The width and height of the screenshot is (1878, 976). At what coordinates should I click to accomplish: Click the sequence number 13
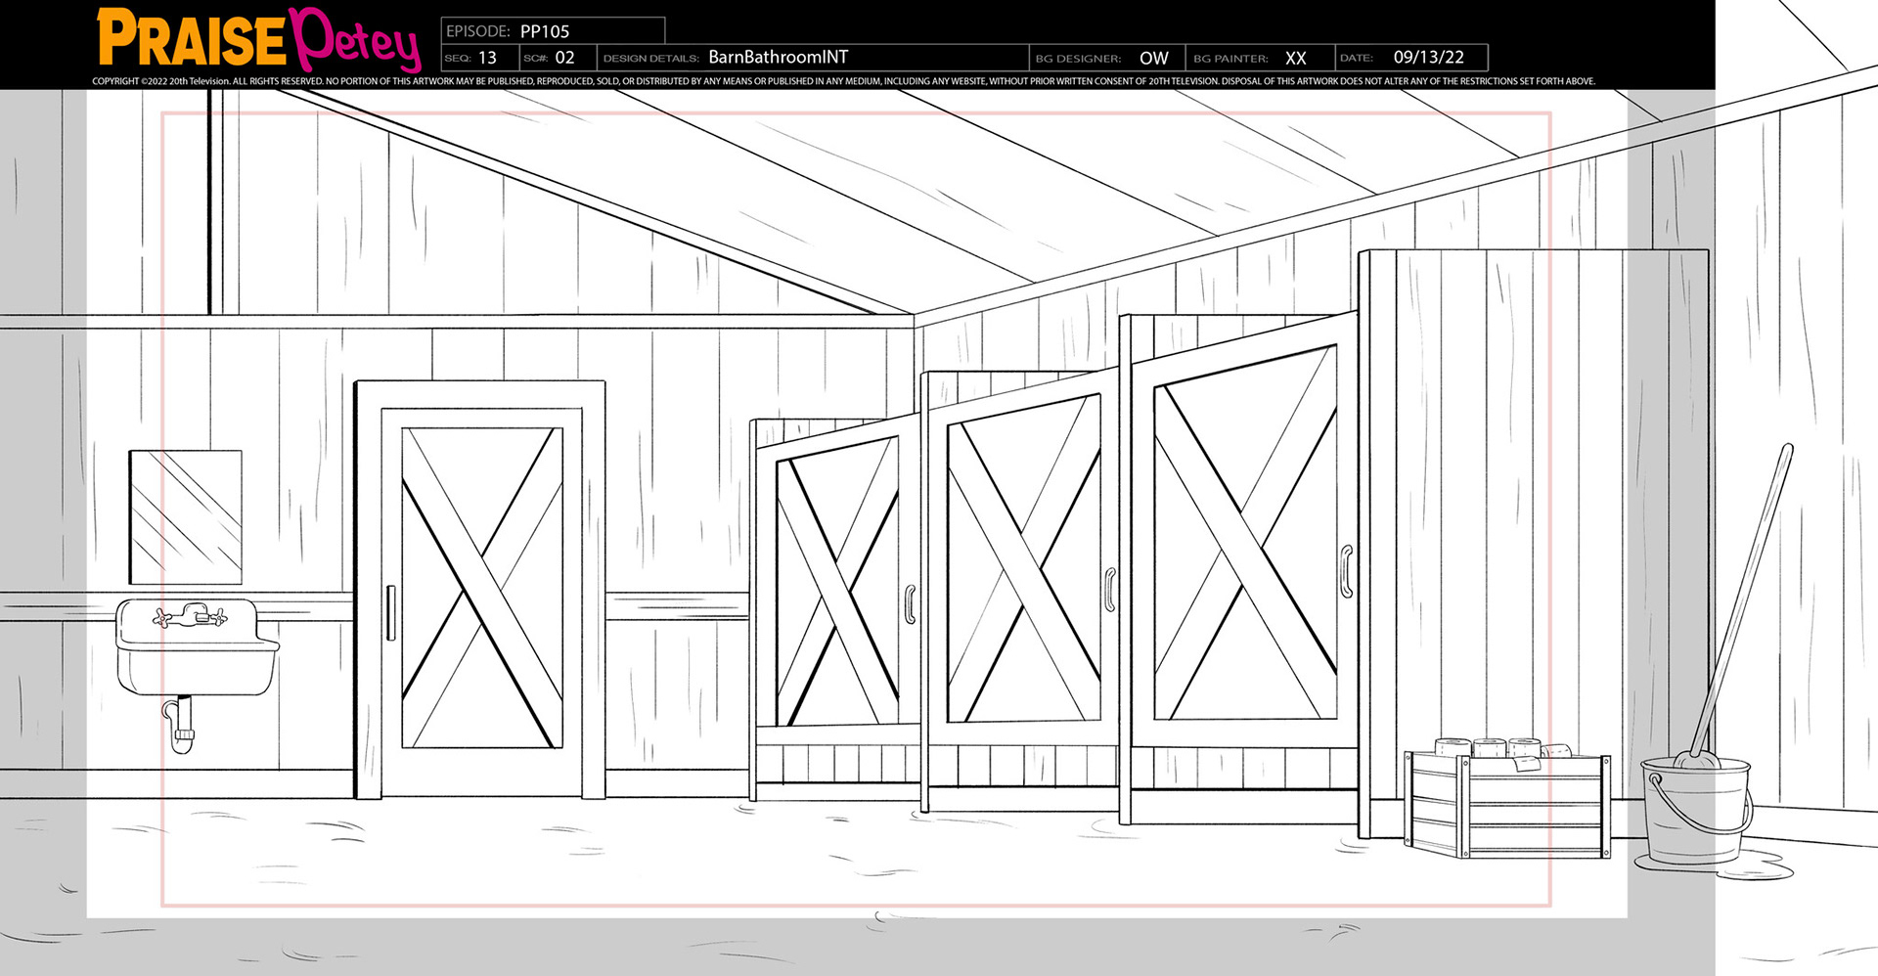click(x=487, y=58)
